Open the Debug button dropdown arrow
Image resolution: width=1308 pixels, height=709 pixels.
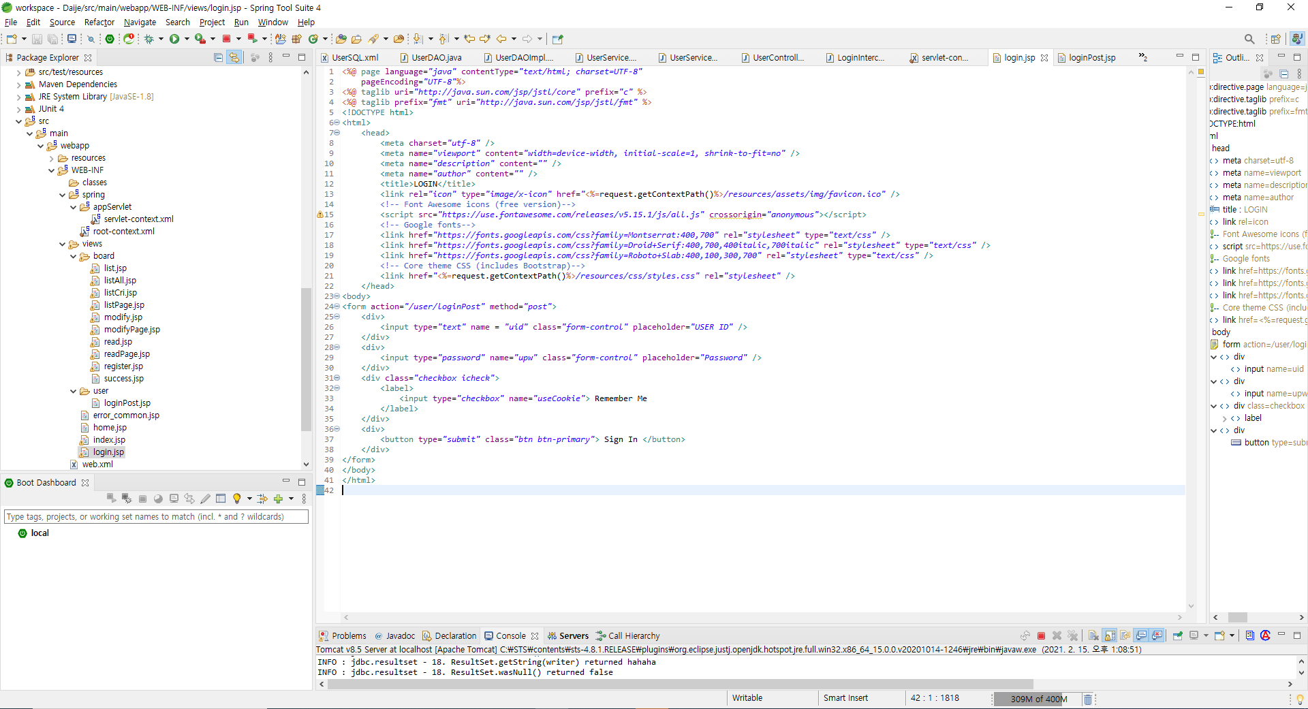tap(161, 39)
